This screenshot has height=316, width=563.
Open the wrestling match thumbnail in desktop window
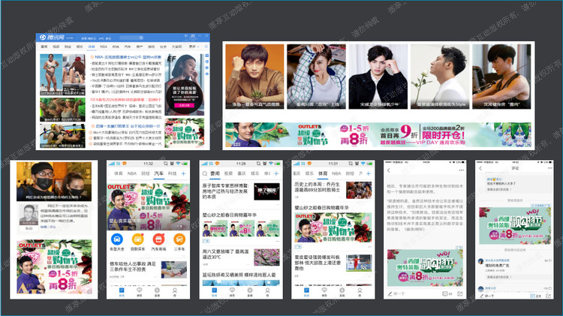[x=62, y=136]
